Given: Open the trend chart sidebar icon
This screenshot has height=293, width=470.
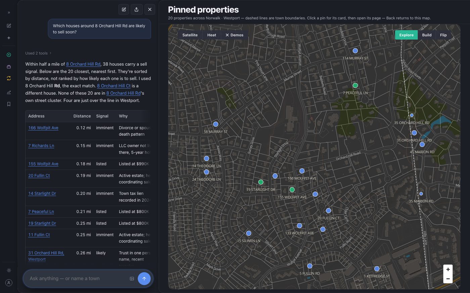Looking at the screenshot, I should click(9, 92).
